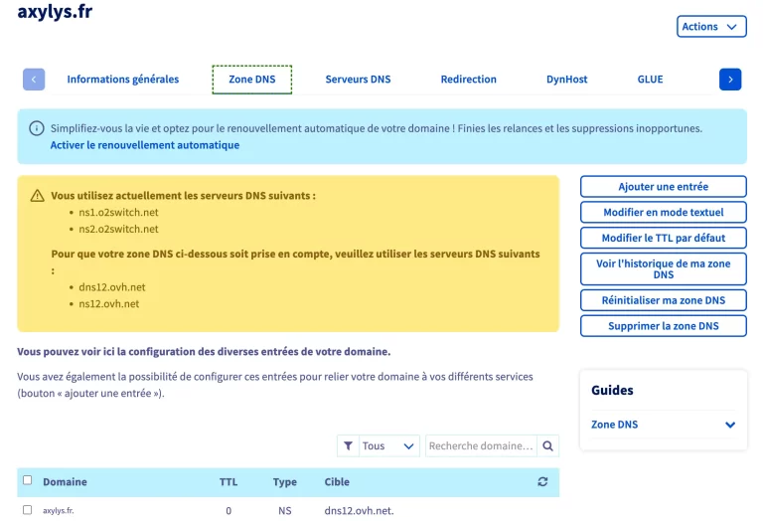
Task: Open the Actions dropdown
Action: (x=711, y=26)
